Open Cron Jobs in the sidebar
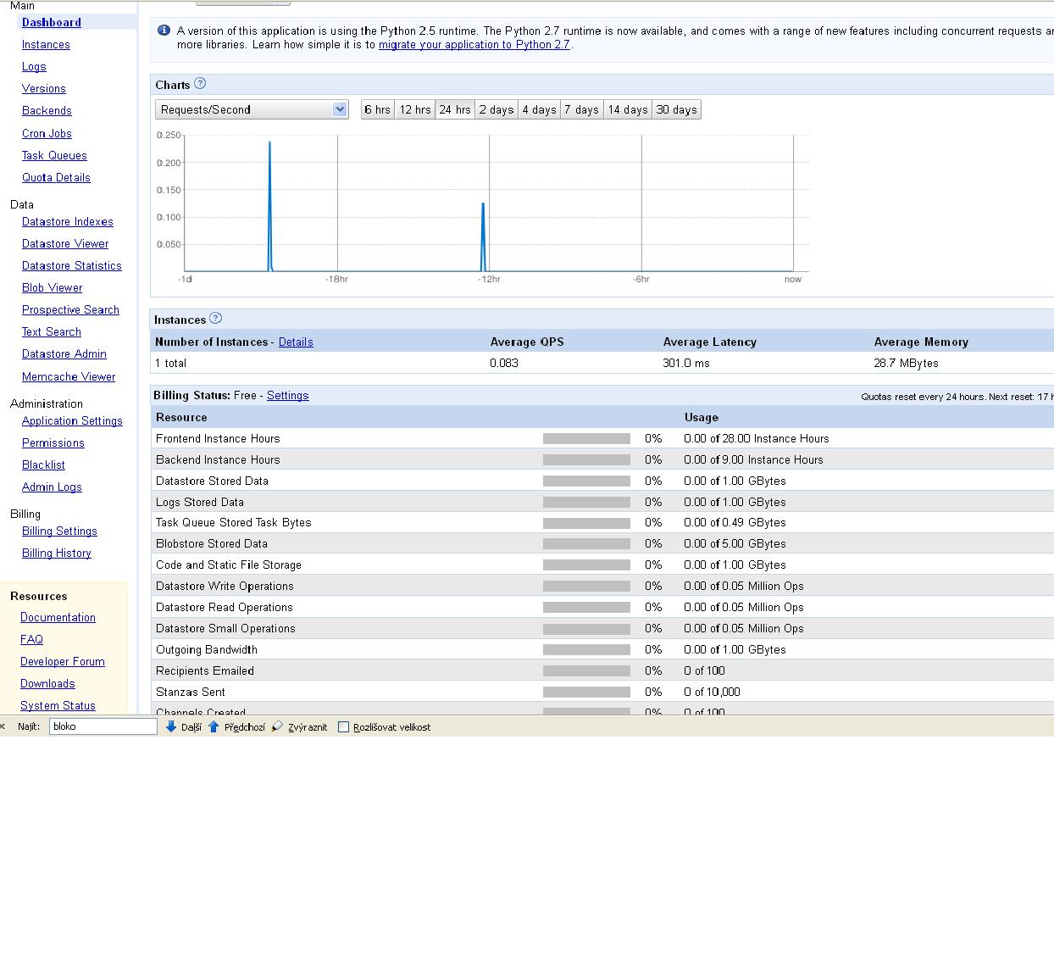The image size is (1054, 979). pos(47,133)
